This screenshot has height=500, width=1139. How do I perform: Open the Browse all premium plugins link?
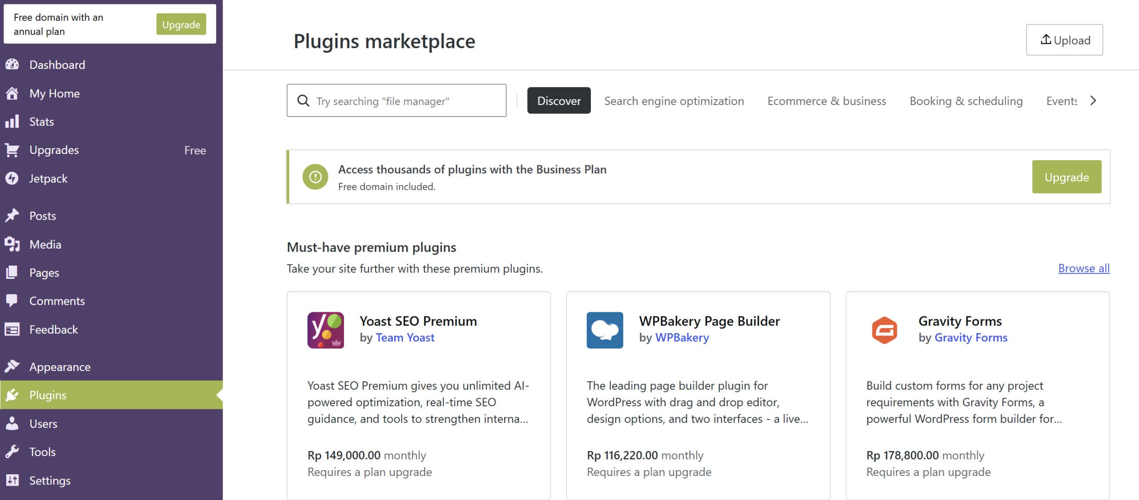tap(1083, 268)
